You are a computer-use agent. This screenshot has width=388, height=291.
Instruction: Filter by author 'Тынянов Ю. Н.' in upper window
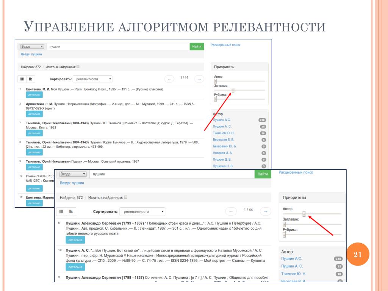pyautogui.click(x=224, y=133)
